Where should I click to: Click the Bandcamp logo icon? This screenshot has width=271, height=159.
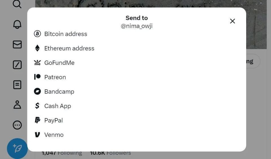point(37,91)
